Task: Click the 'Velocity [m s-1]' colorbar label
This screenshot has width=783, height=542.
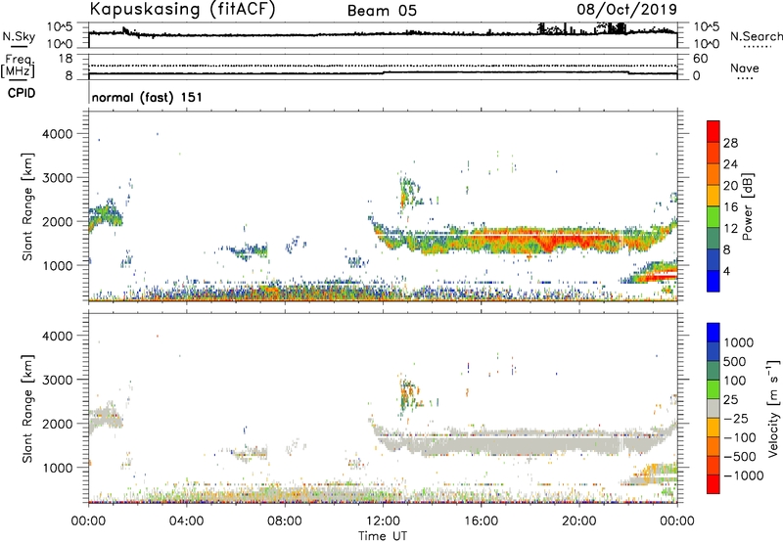Action: (773, 408)
